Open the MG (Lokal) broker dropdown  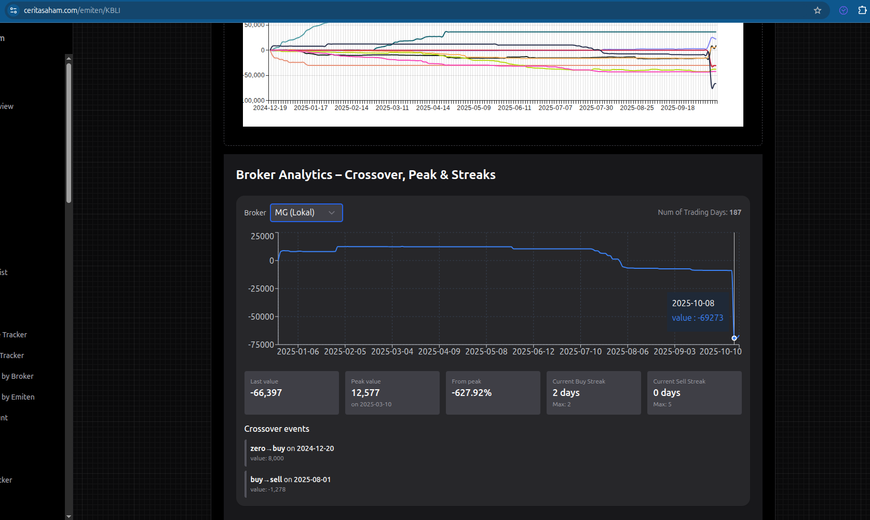[x=306, y=213]
